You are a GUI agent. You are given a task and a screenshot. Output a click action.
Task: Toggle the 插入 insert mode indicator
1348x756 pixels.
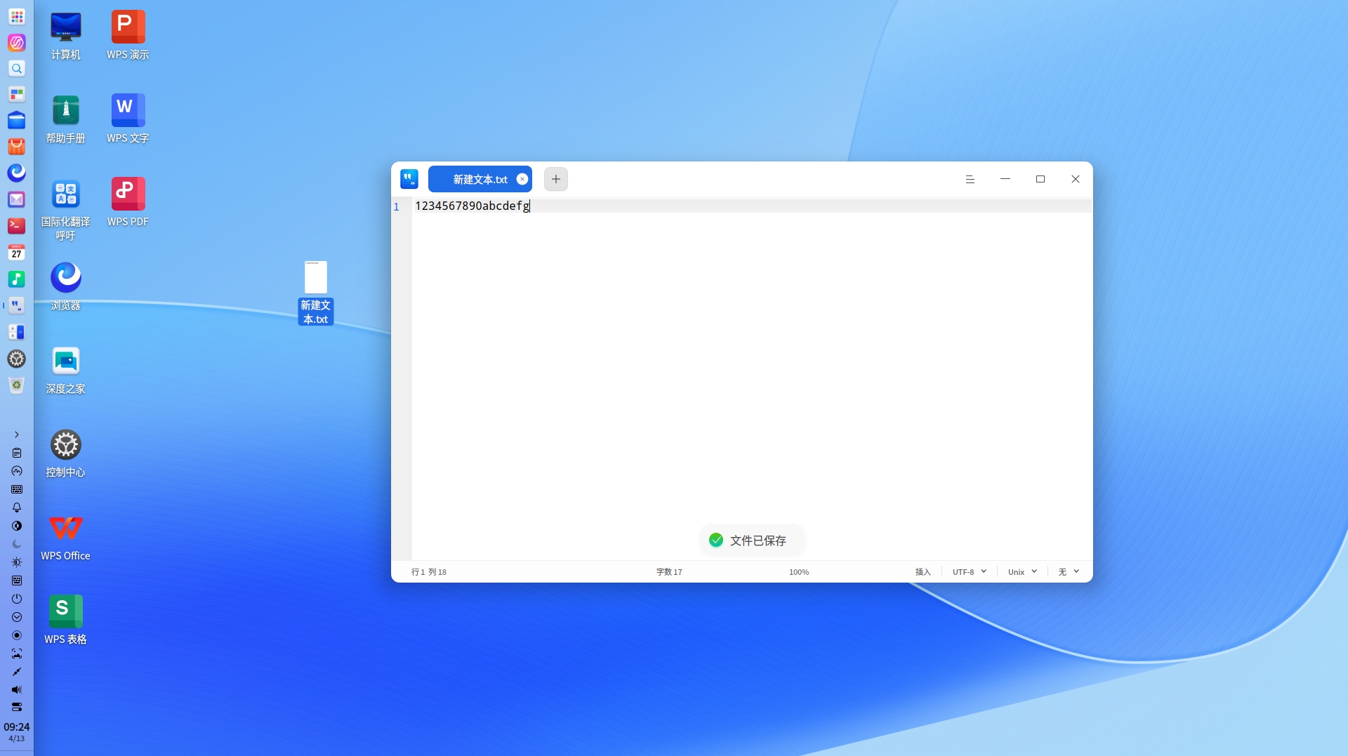click(x=923, y=572)
